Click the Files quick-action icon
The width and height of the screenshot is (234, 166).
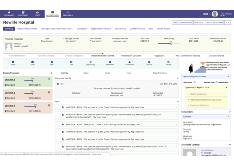(x=52, y=62)
